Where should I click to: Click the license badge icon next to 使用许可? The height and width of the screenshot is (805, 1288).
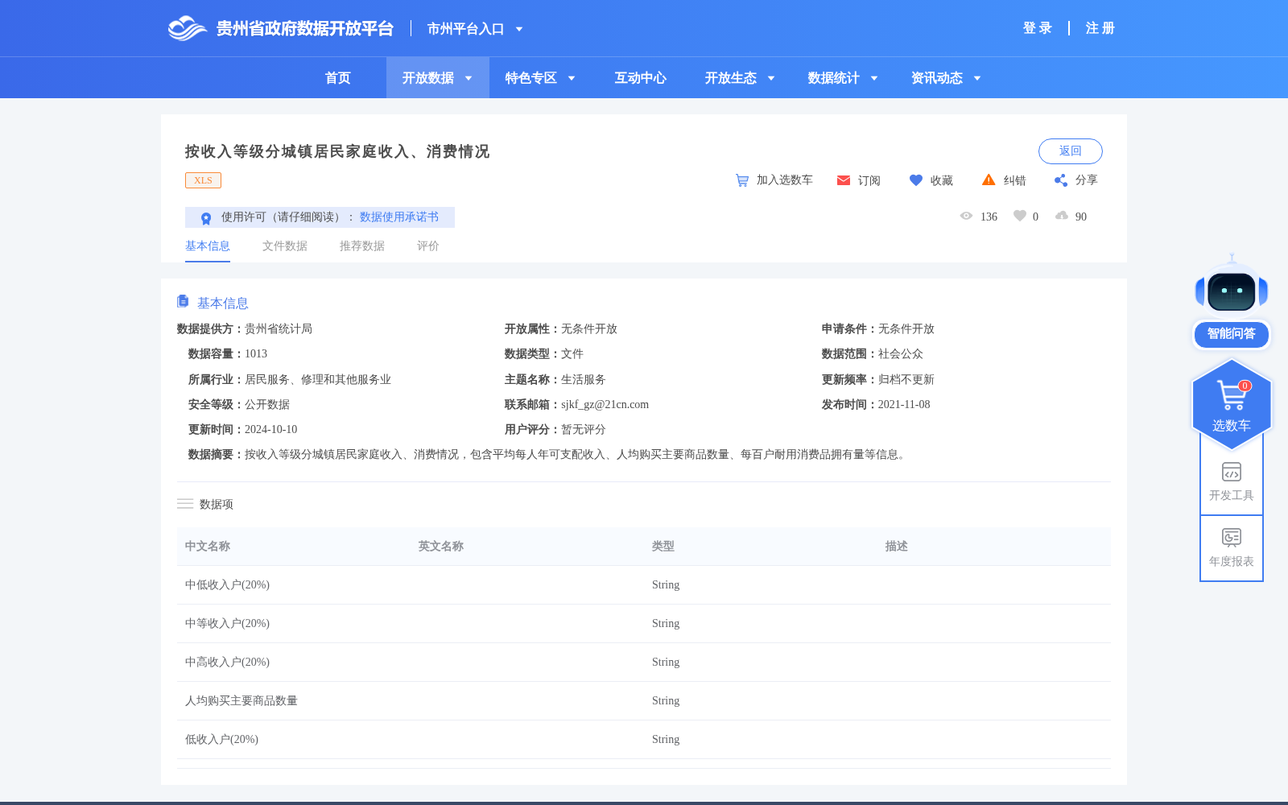(206, 218)
